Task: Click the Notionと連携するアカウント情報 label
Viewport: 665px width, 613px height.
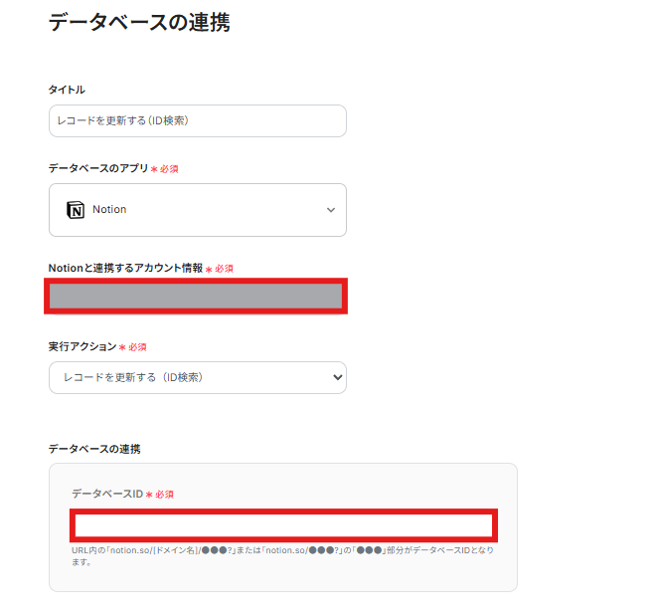Action: coord(125,268)
